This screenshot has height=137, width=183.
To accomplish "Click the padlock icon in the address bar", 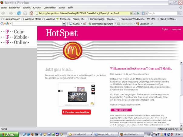I will click(x=131, y=13).
